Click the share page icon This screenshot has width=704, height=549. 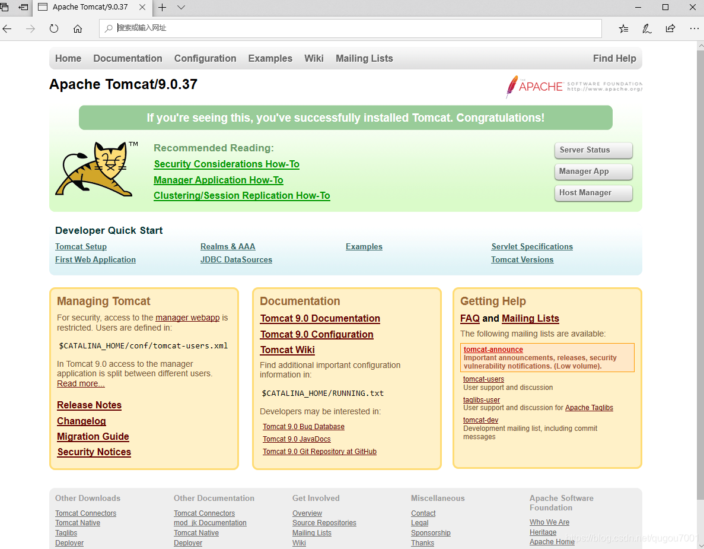670,28
